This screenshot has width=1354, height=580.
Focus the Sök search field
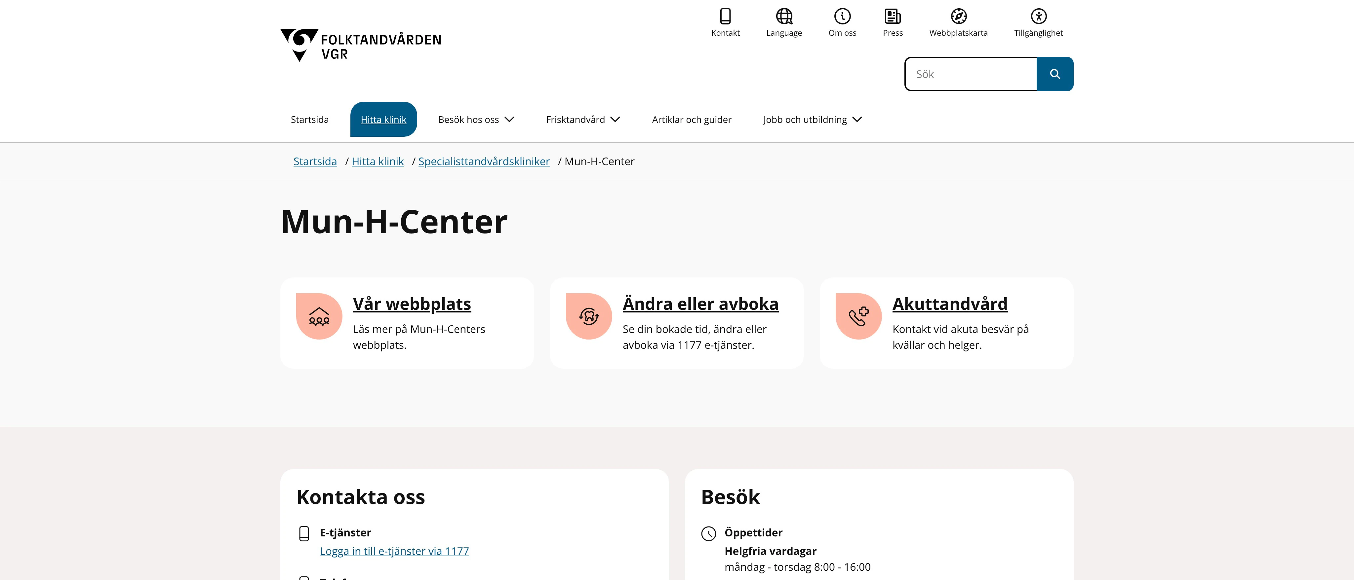click(x=971, y=74)
